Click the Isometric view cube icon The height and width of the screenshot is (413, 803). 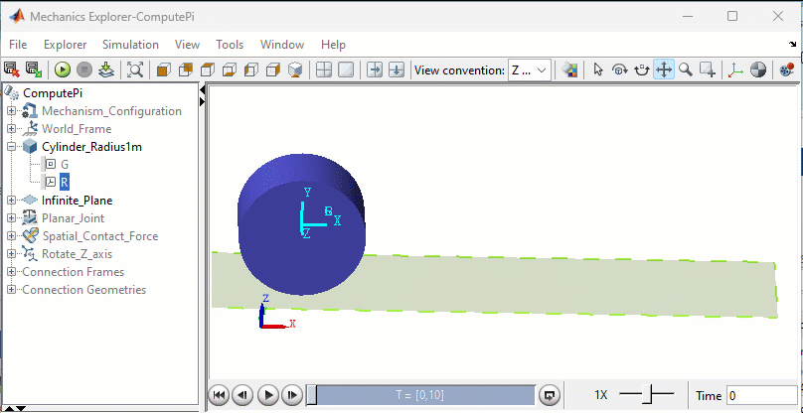[x=295, y=69]
